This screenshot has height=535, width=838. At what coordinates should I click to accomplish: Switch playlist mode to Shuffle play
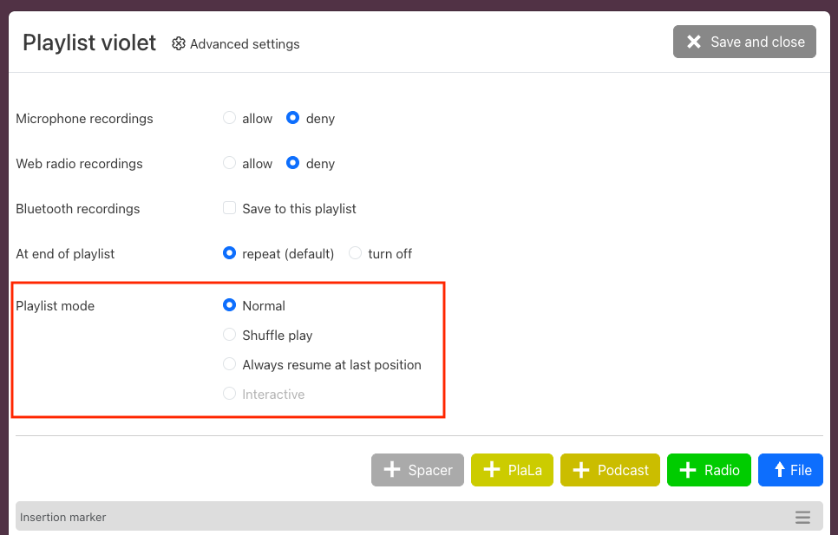coord(230,335)
